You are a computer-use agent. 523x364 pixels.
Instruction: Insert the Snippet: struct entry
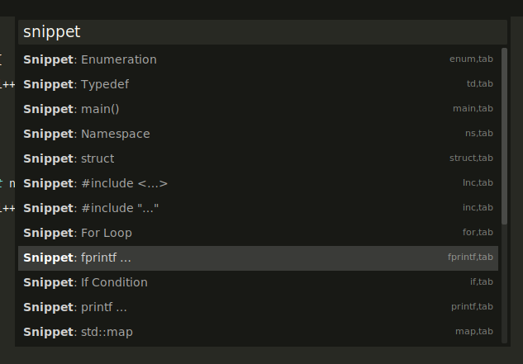(x=69, y=158)
